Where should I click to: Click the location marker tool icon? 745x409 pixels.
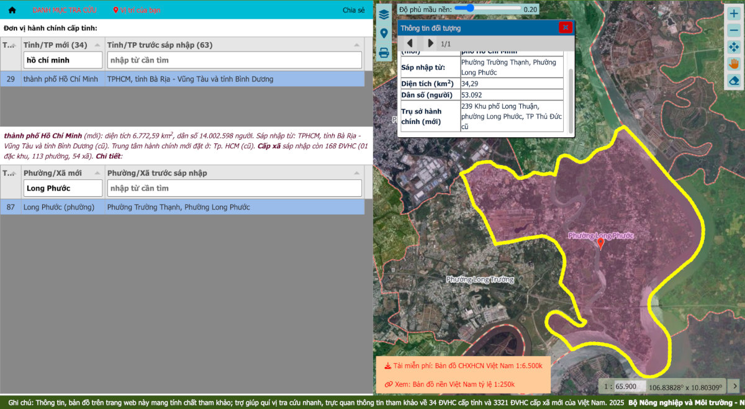[384, 34]
